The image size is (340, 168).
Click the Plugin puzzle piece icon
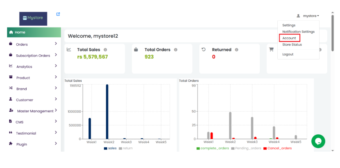(x=11, y=144)
